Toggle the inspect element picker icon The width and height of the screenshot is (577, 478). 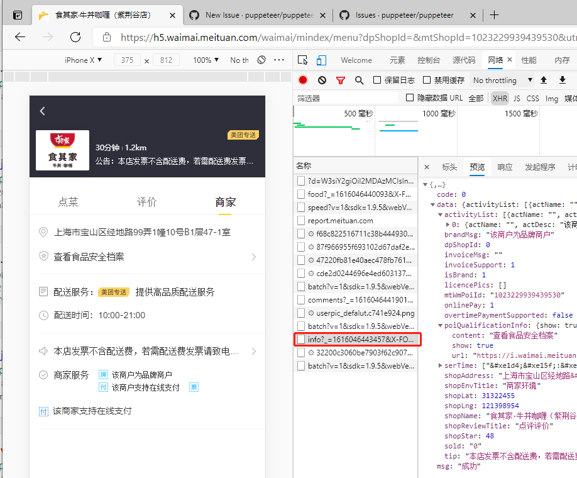302,60
